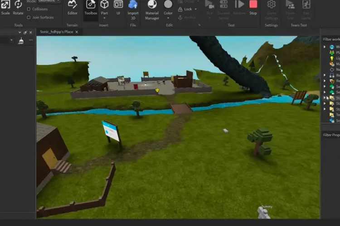The image size is (340, 226).
Task: Expand the ServerScriptService tree node
Action: click(325, 86)
